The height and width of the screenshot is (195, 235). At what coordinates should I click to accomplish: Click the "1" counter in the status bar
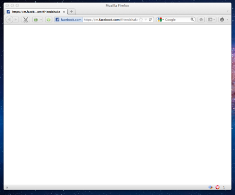coord(224,187)
